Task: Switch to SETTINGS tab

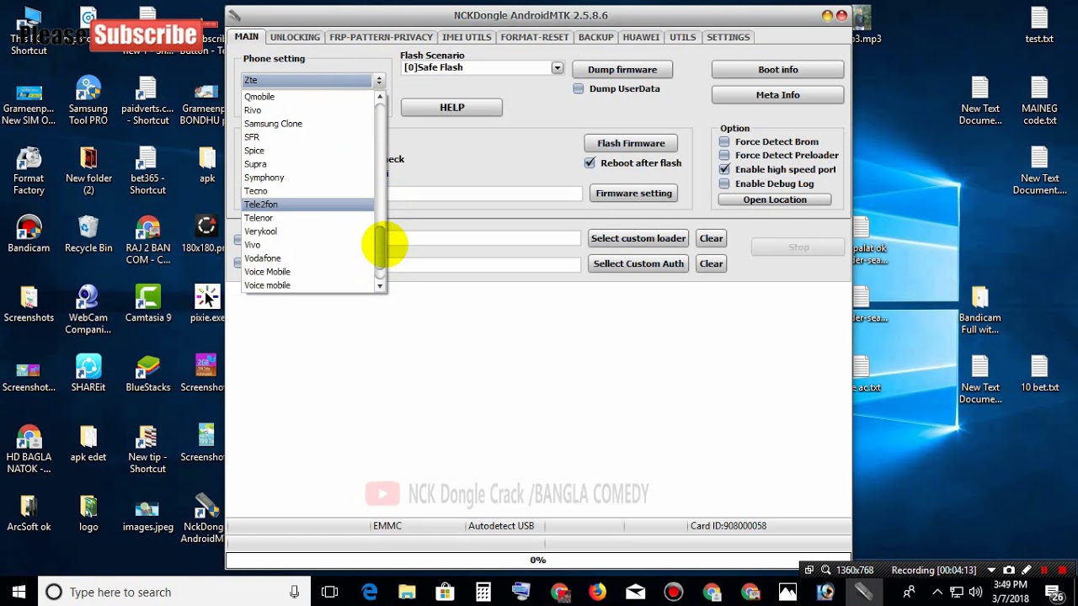Action: pos(728,37)
